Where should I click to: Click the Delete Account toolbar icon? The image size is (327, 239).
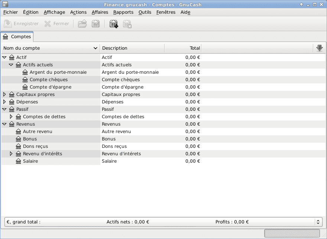(127, 24)
